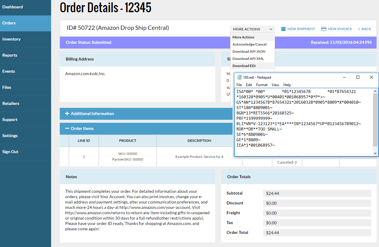Open the Notepad View menu
Image resolution: width=379 pixels, height=247 pixels.
coord(275,85)
